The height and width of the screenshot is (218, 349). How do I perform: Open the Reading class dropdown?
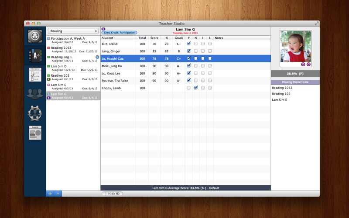73,31
